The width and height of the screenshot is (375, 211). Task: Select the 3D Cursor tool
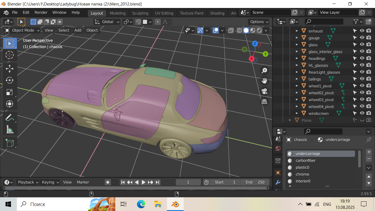click(x=10, y=55)
